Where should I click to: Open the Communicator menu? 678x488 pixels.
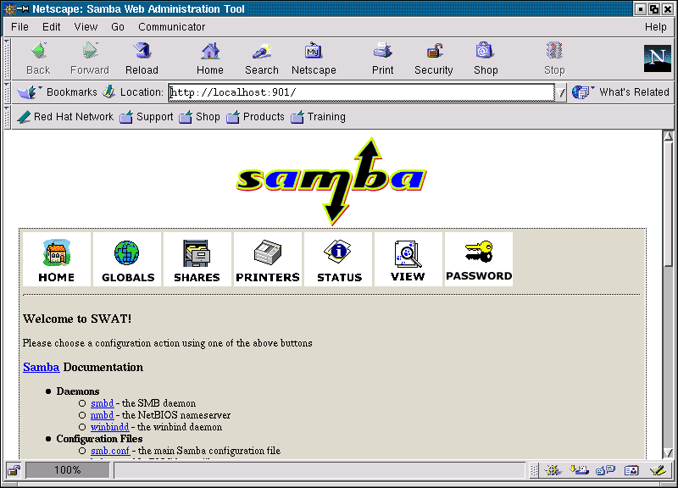pyautogui.click(x=172, y=26)
